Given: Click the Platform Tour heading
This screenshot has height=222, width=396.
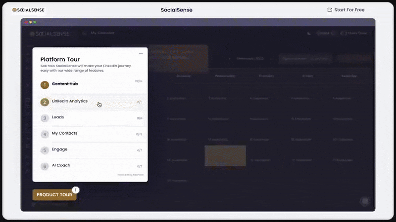Looking at the screenshot, I should pyautogui.click(x=60, y=59).
